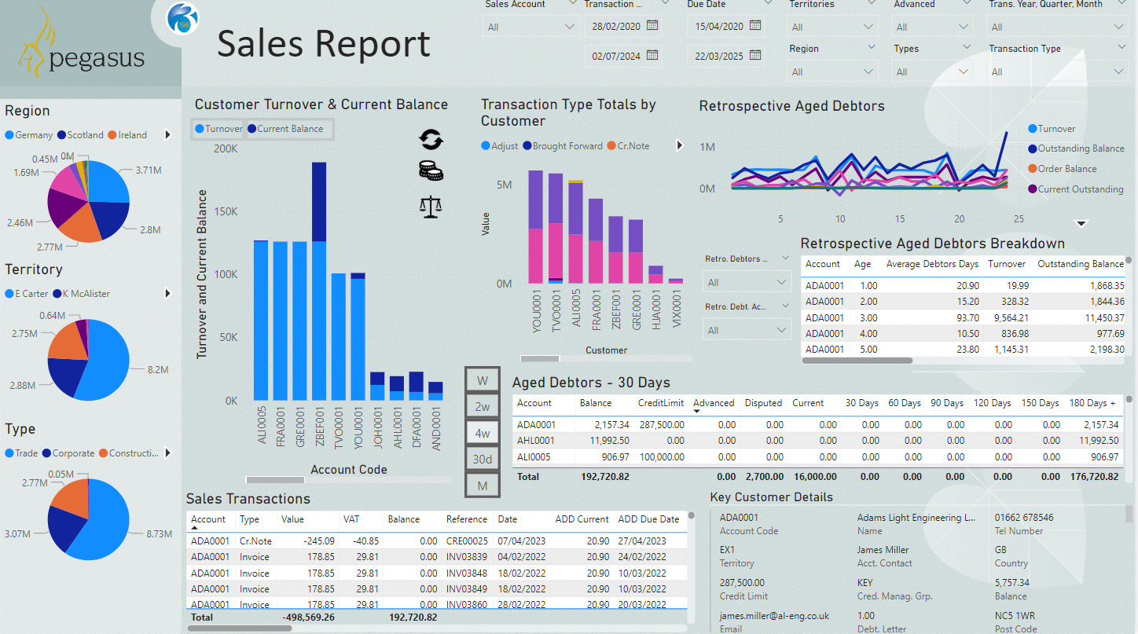The height and width of the screenshot is (634, 1138).
Task: Open Transaction end date calendar picker
Action: pyautogui.click(x=652, y=56)
